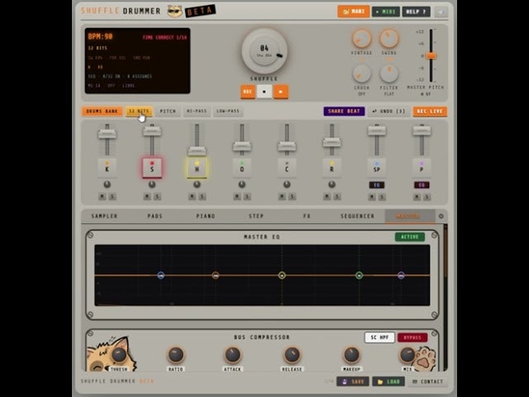Click the Crush knob

[361, 74]
